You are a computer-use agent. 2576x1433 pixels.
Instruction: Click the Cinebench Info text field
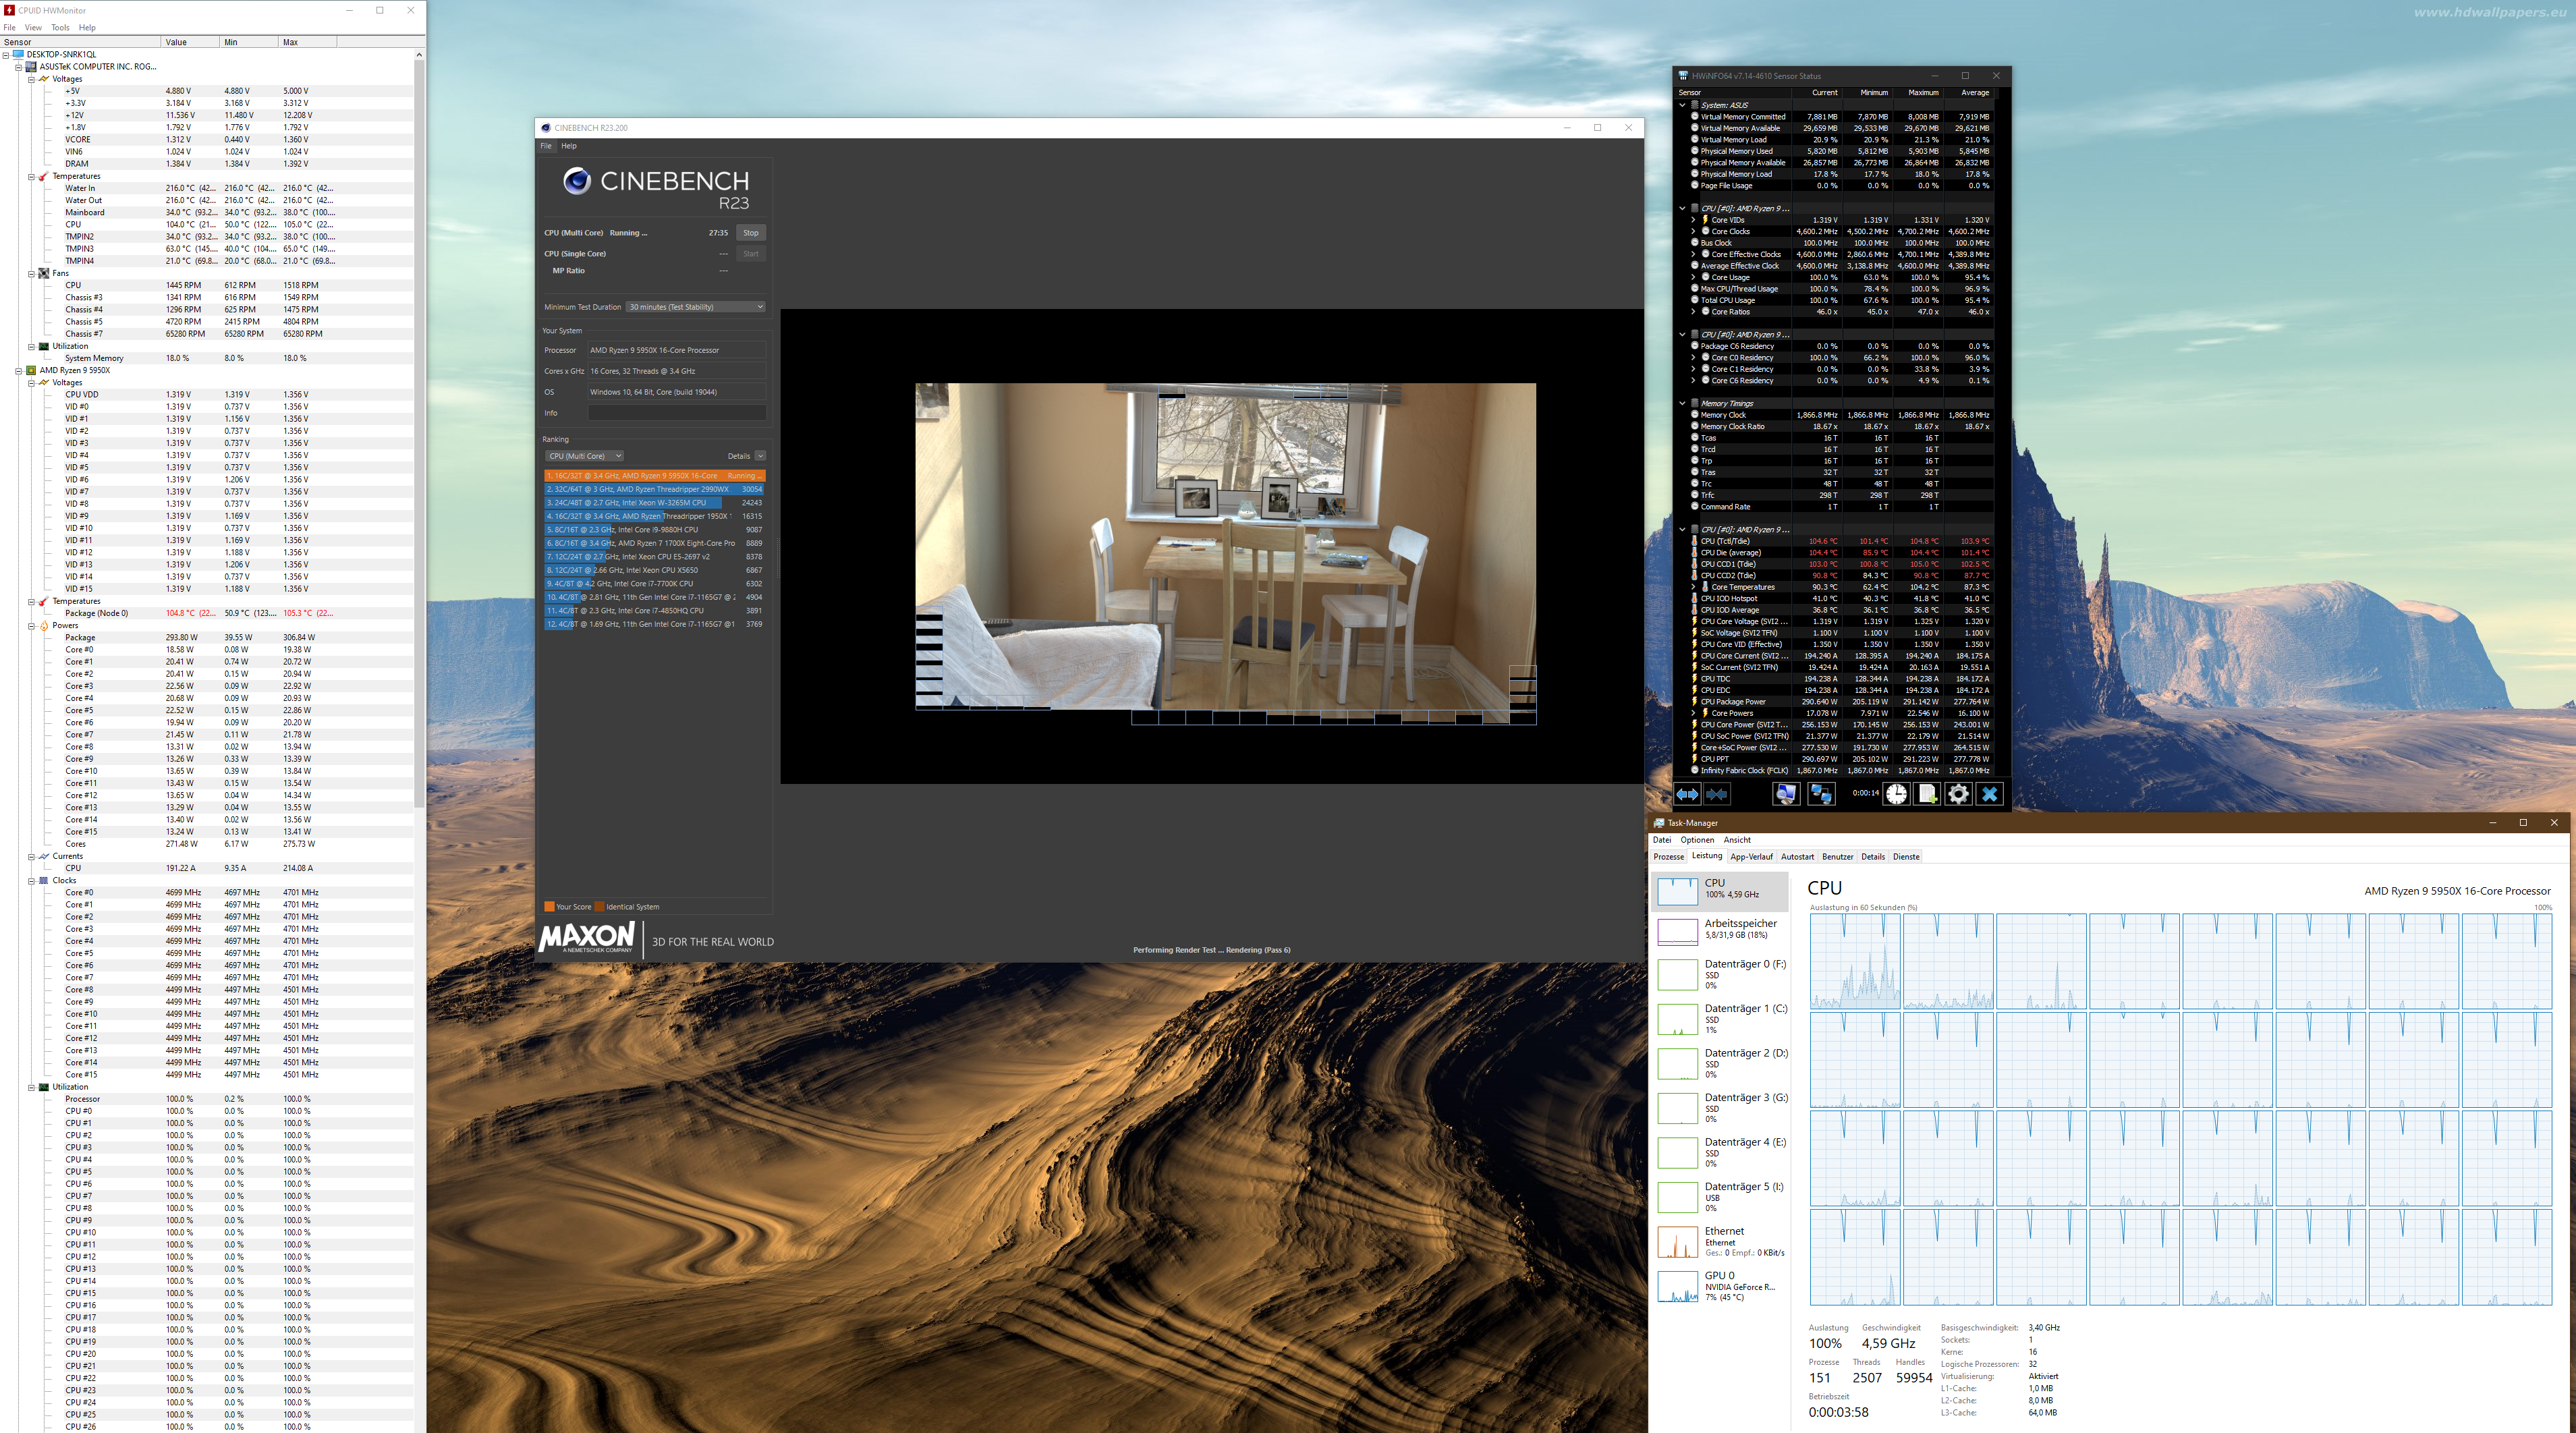click(x=676, y=413)
